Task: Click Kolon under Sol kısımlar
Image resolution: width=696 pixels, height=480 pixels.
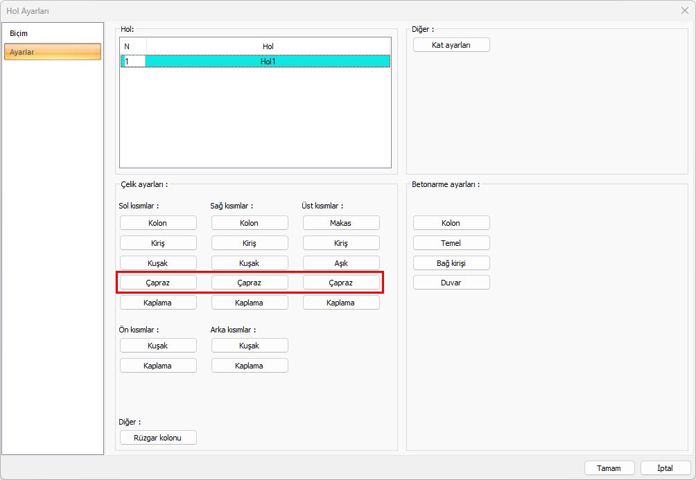Action: tap(158, 223)
